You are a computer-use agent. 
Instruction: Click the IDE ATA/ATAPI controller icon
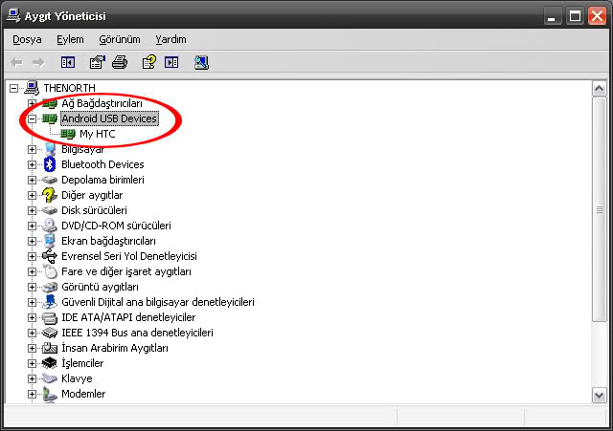[x=50, y=318]
